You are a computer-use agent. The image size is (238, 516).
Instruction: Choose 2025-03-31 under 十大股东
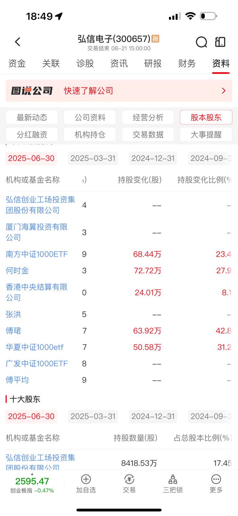click(93, 417)
